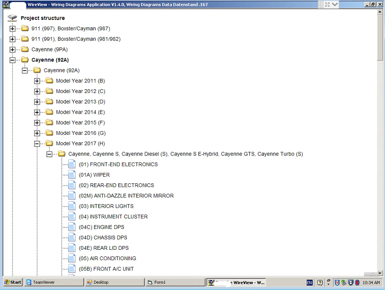The width and height of the screenshot is (385, 290).
Task: Click document icon of (02) REAR-END ELECTRONICS
Action: (x=72, y=185)
